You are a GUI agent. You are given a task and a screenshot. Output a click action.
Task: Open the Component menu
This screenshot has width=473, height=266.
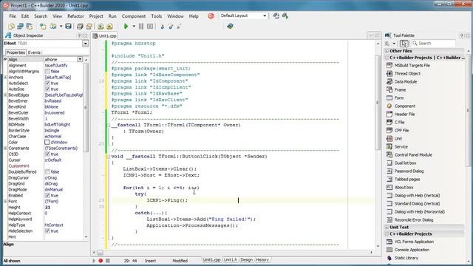[134, 16]
